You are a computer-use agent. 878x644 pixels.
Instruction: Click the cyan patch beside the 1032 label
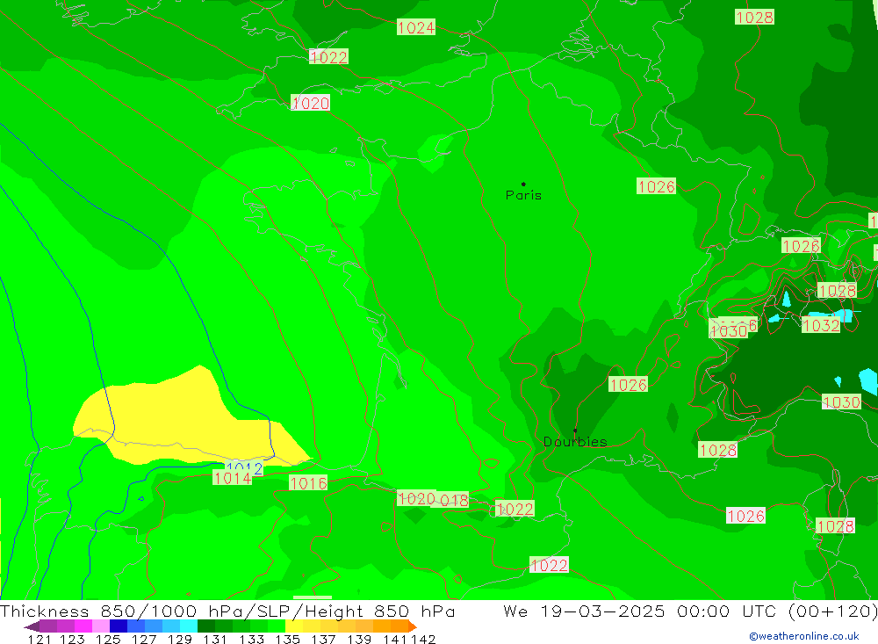(x=843, y=315)
